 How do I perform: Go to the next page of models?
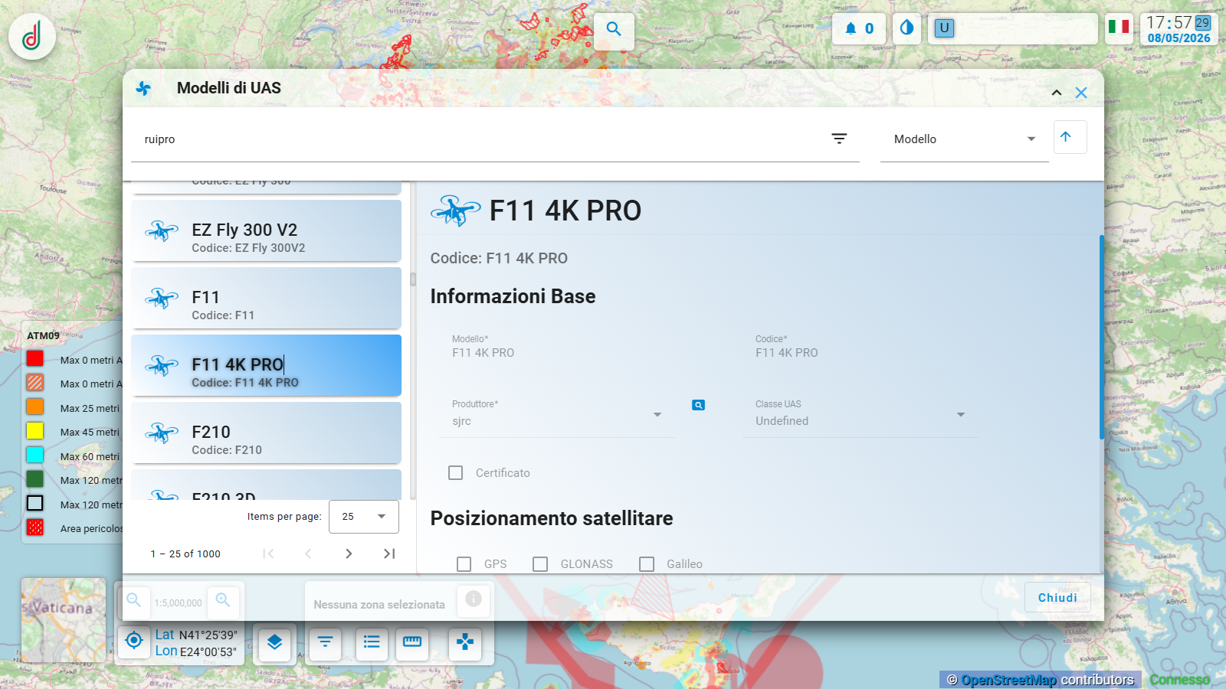click(x=349, y=553)
